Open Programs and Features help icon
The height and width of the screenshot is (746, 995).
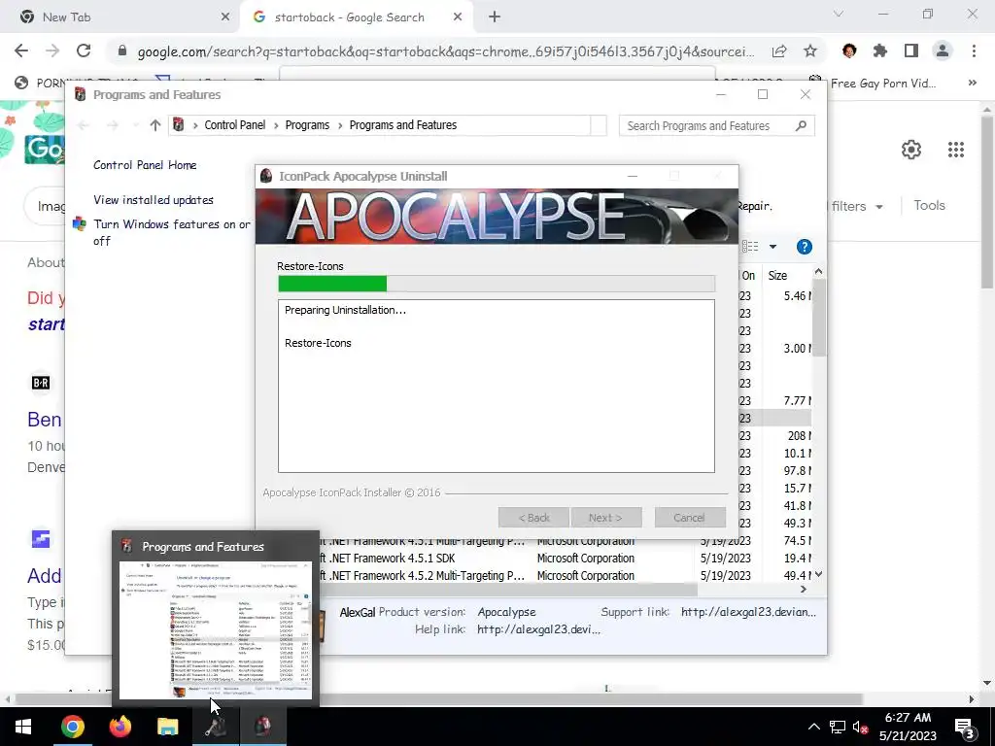(804, 247)
